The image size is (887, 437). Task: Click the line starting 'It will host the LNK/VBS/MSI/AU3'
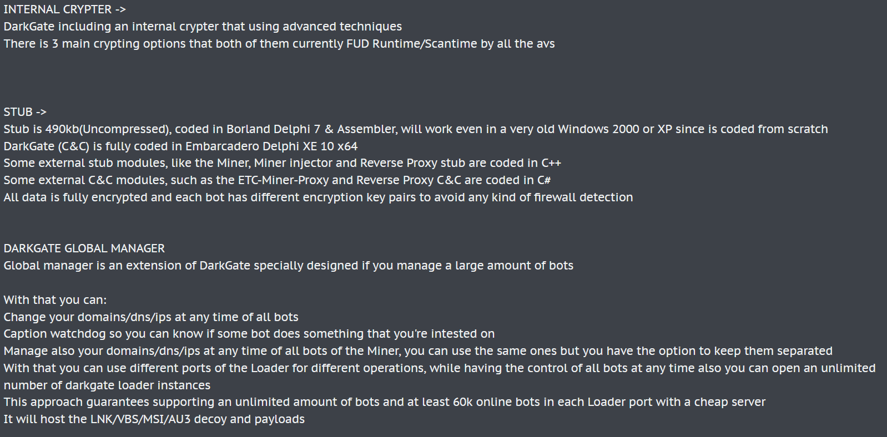[154, 419]
